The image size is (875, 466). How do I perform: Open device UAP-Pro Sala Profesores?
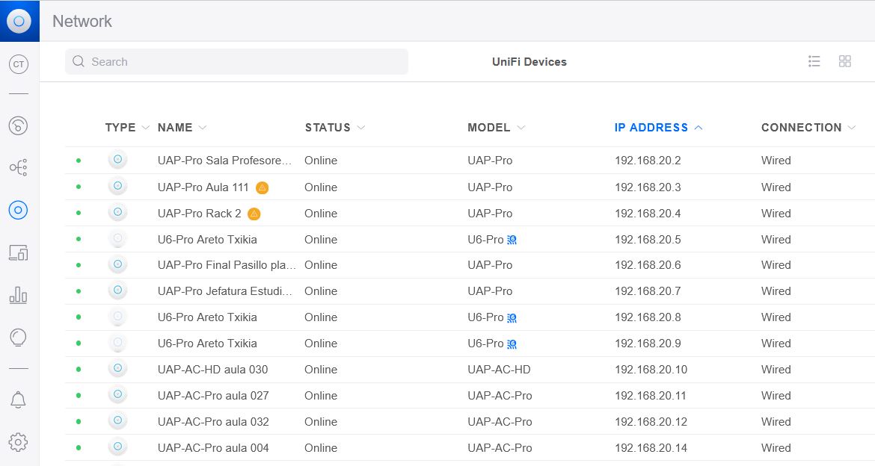click(224, 161)
